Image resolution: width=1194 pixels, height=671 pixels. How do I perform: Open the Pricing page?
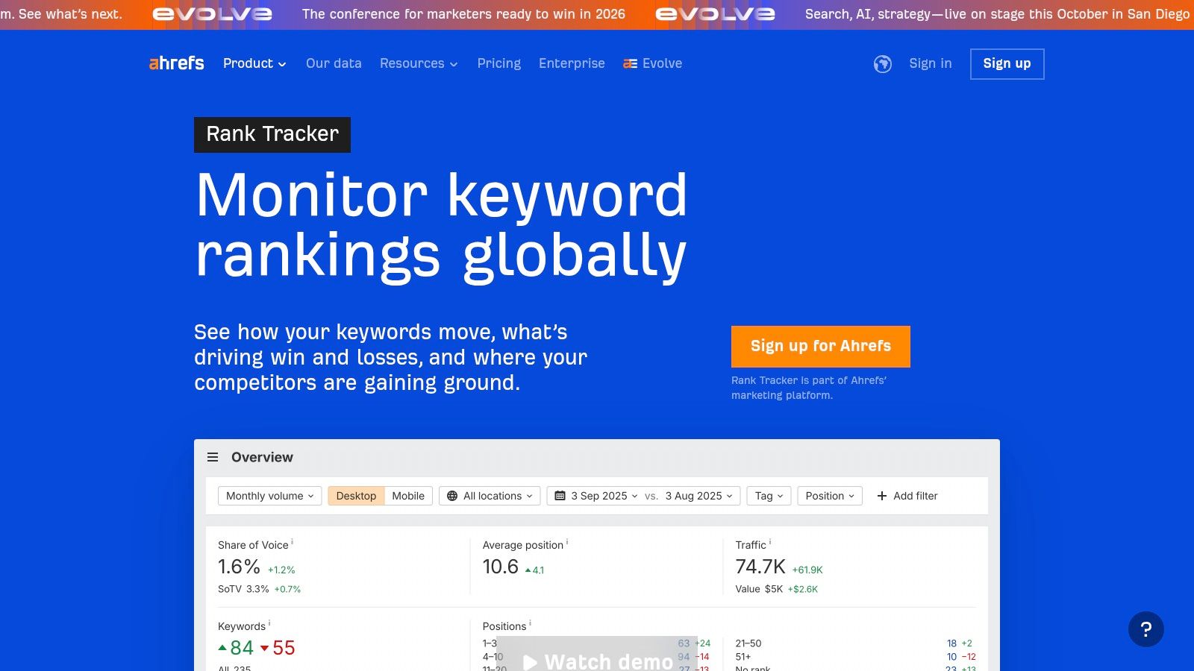(x=499, y=63)
